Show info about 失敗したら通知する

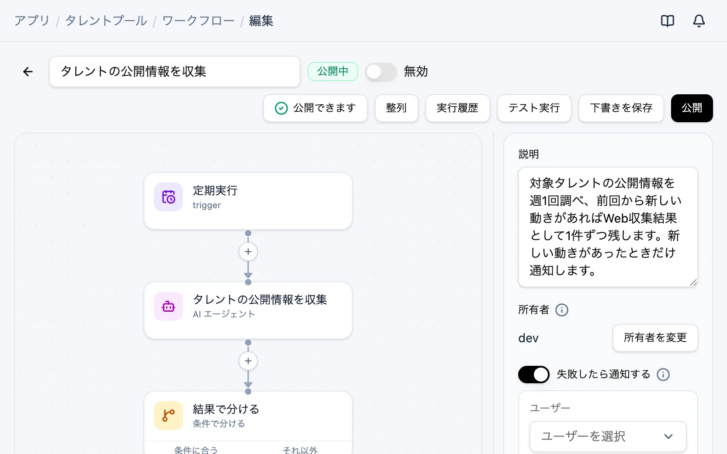click(663, 375)
